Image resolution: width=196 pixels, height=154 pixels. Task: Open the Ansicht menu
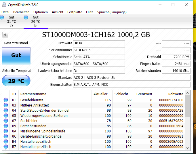tap(58, 12)
